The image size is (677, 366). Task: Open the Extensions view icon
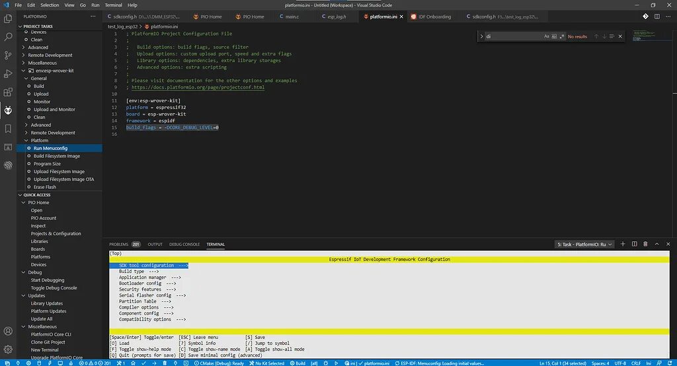pyautogui.click(x=8, y=92)
